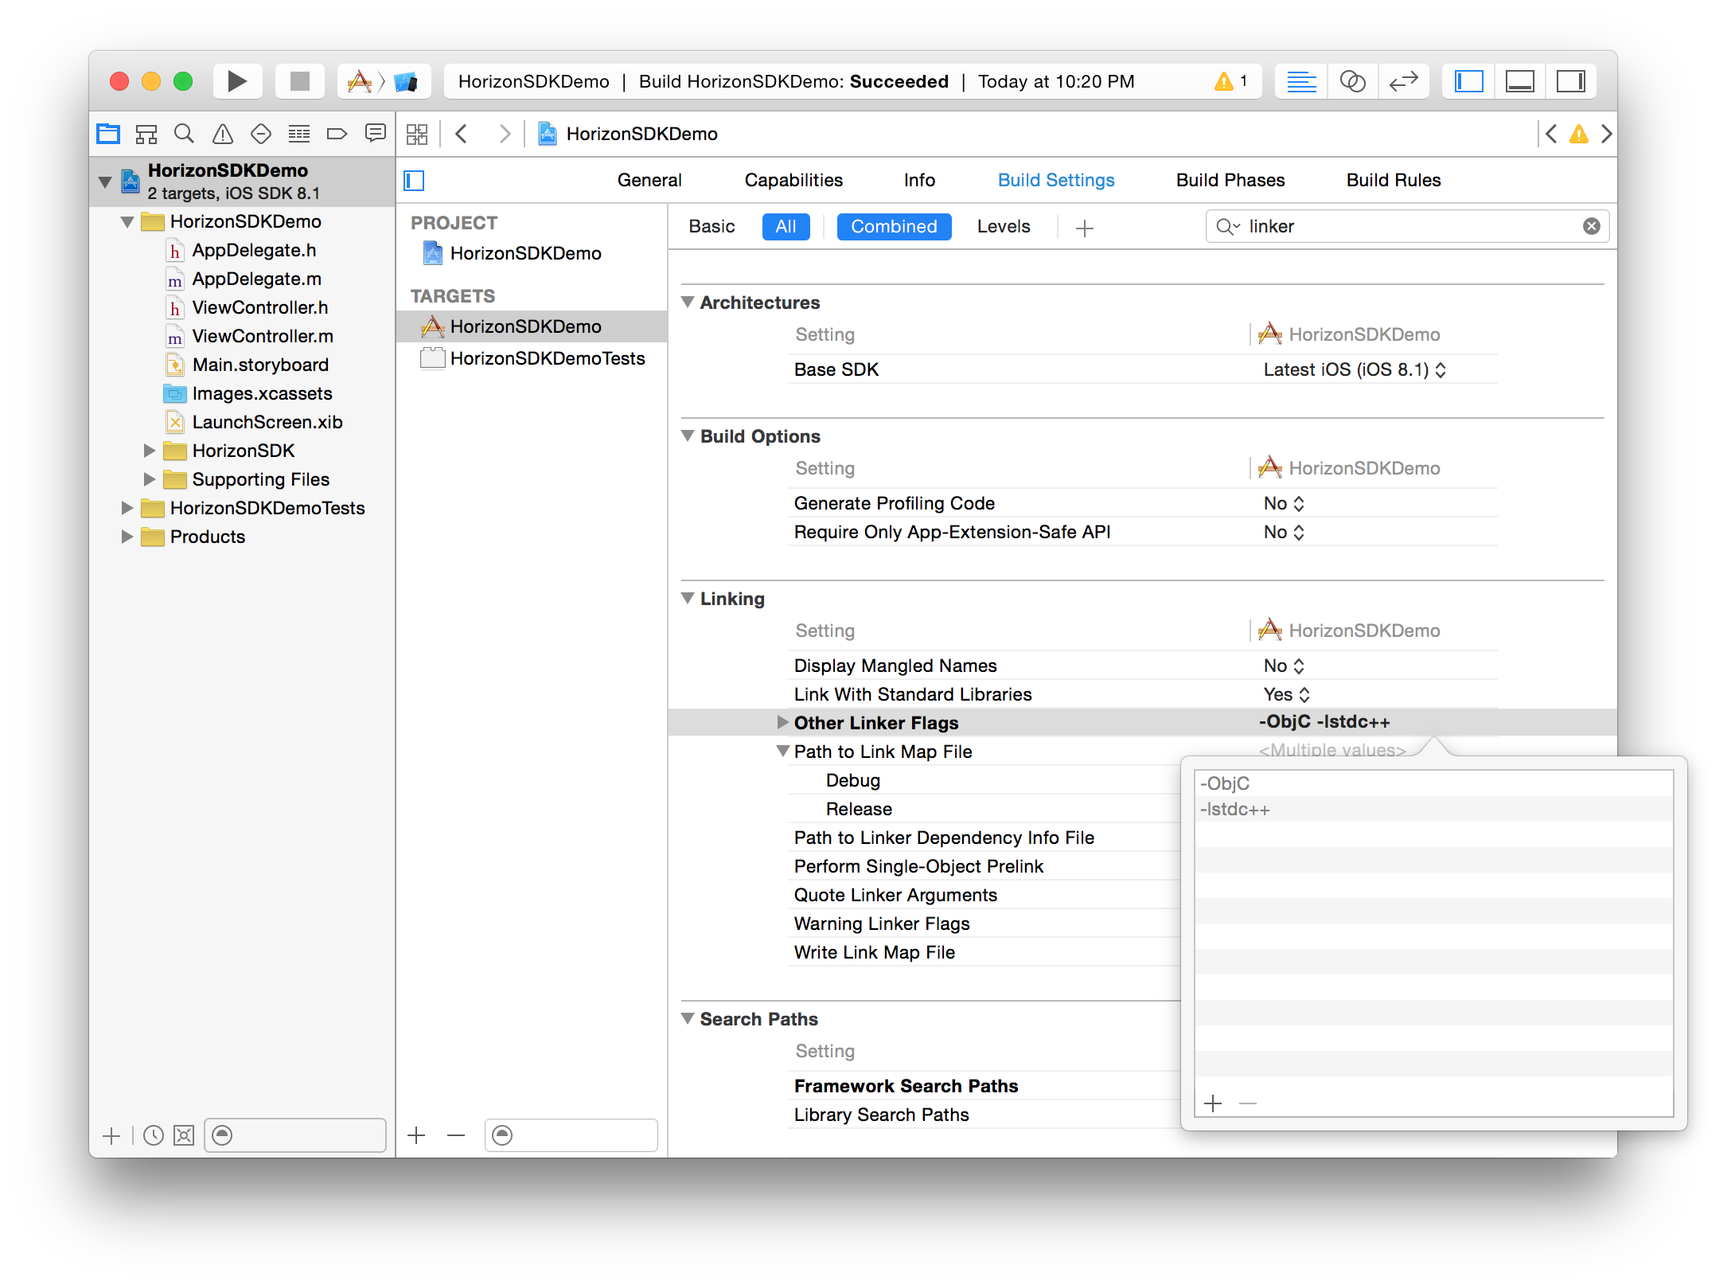The width and height of the screenshot is (1735, 1285).
Task: Expand Other Linker Flags row
Action: pyautogui.click(x=783, y=723)
